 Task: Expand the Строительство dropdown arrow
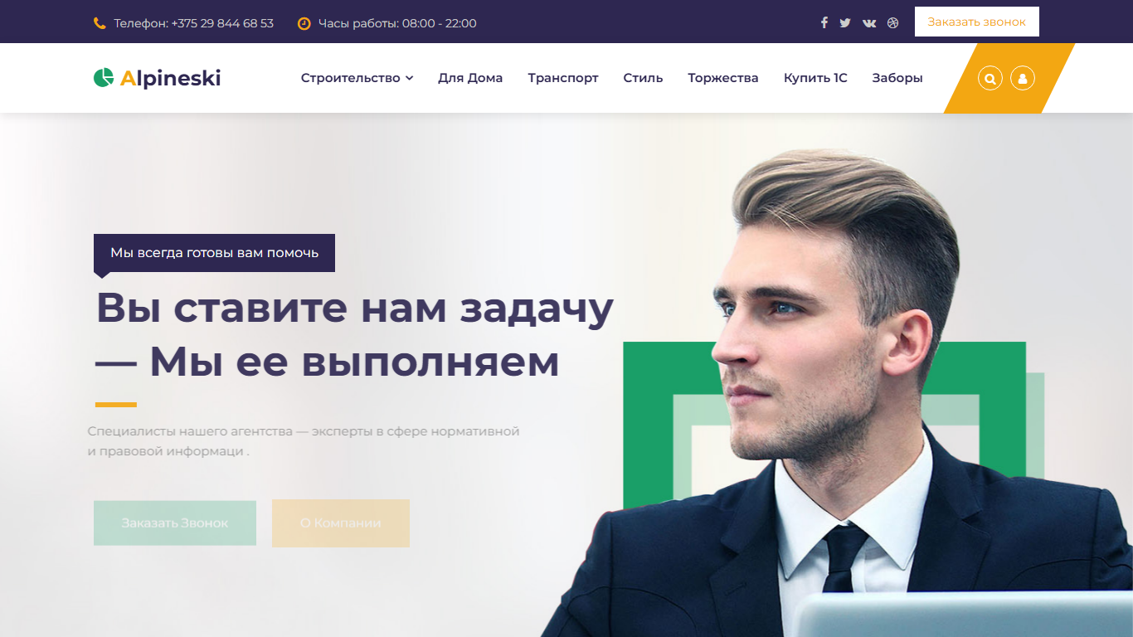coord(409,78)
